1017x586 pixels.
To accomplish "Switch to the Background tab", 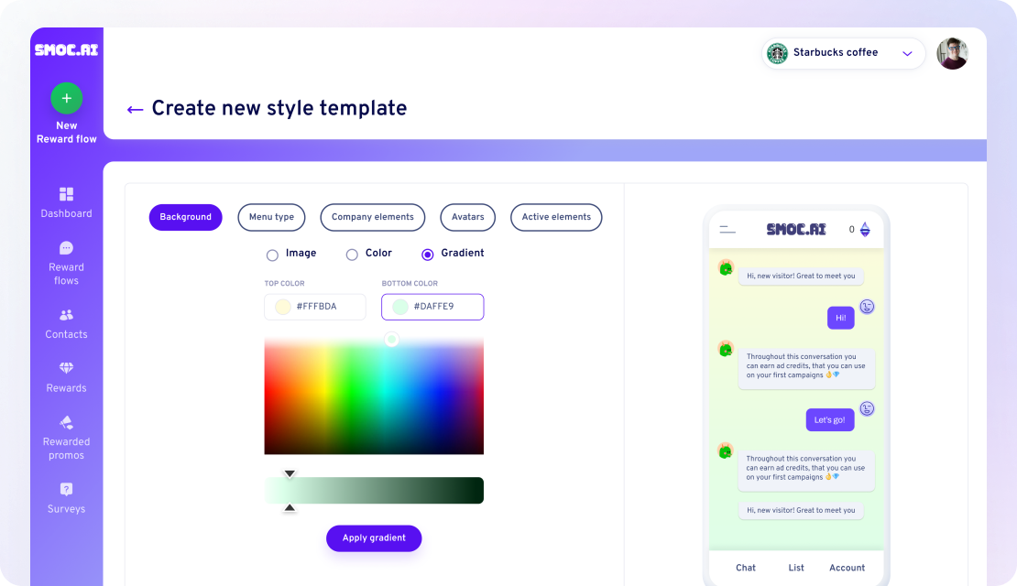I will pos(185,217).
